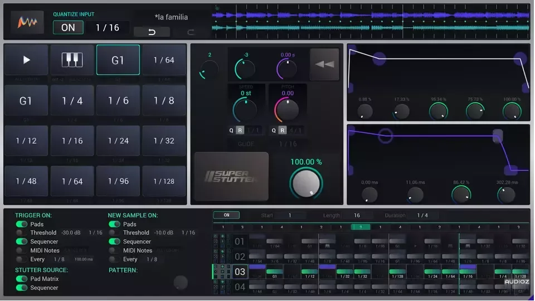Click the R button under Pitch knob
This screenshot has width=535, height=301.
(x=282, y=130)
